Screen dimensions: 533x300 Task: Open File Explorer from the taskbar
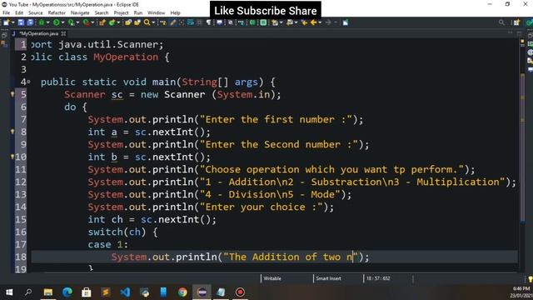point(48,292)
